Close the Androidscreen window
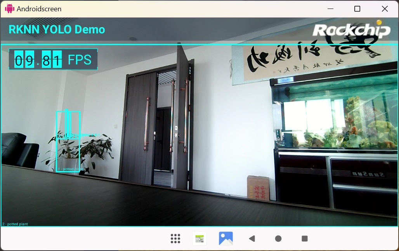This screenshot has width=399, height=251. [x=385, y=9]
